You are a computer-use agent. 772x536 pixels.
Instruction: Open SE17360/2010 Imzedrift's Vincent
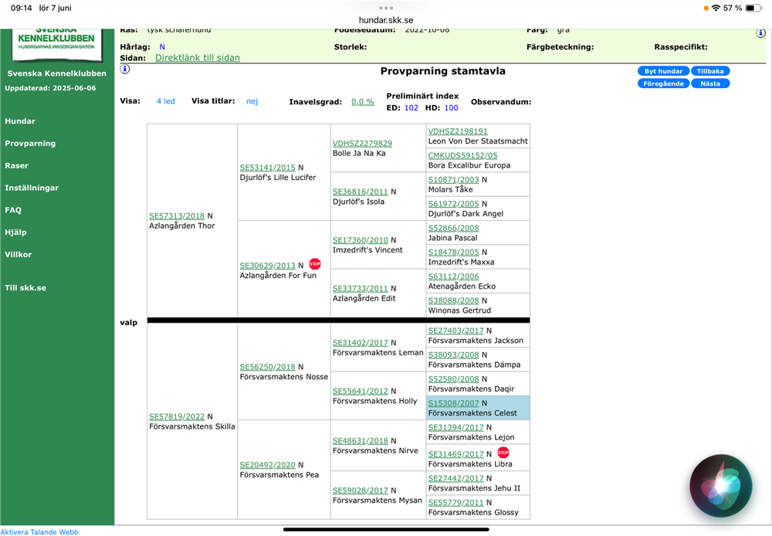click(x=361, y=240)
